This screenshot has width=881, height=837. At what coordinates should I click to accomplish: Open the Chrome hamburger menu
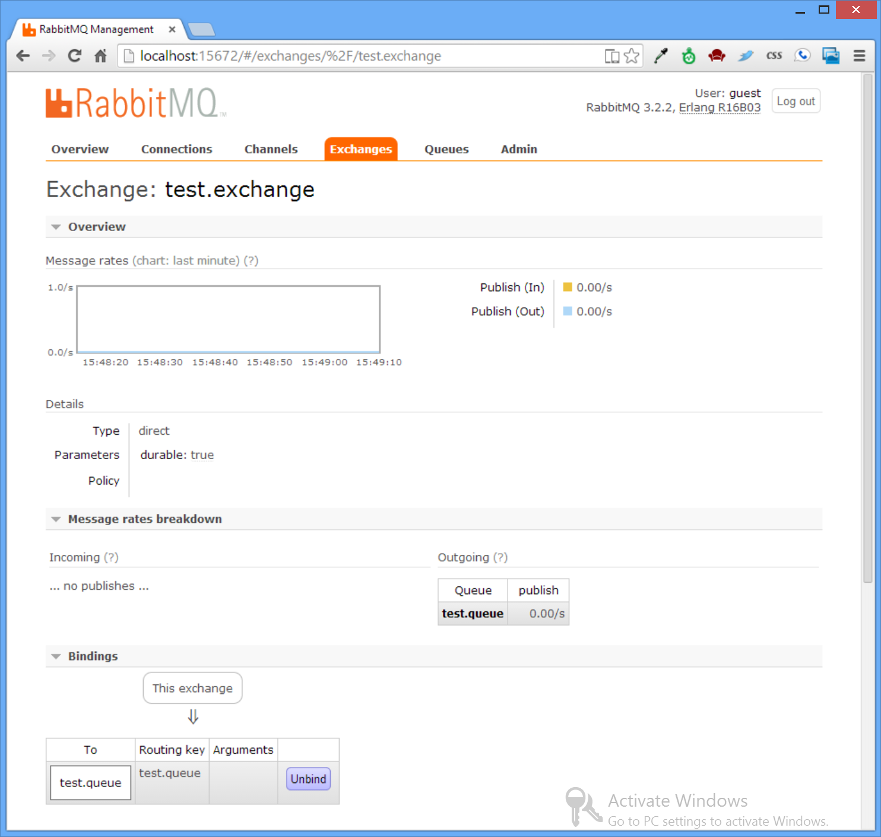coord(859,56)
